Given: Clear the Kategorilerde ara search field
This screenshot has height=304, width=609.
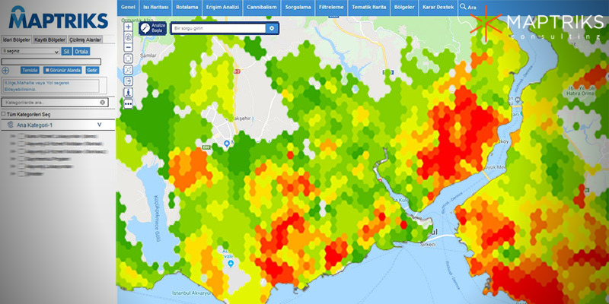Looking at the screenshot, I should click(x=102, y=102).
